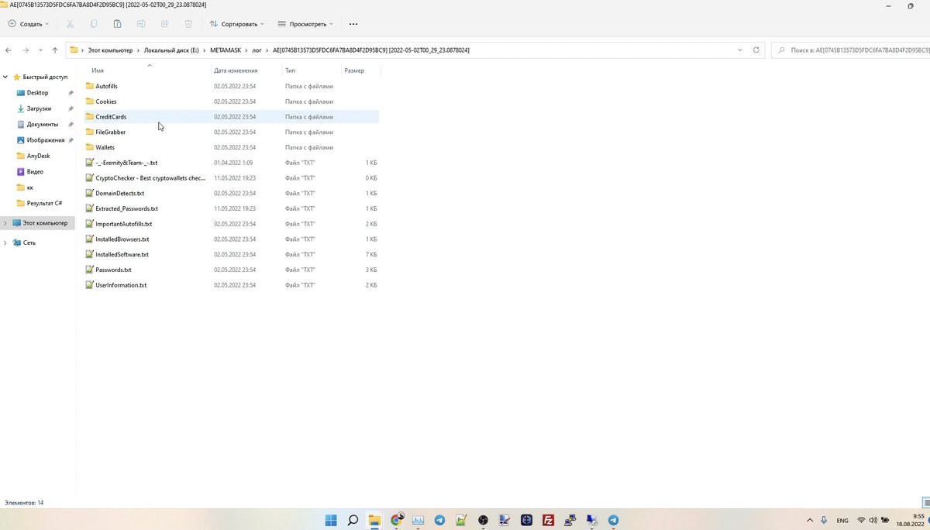Sort by the Имя column header
This screenshot has height=530, width=930.
pos(98,71)
